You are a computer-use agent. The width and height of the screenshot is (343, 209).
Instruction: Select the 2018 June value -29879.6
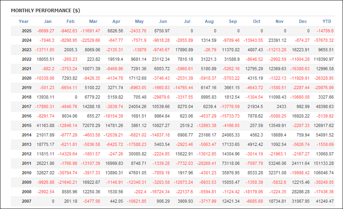click(x=161, y=97)
